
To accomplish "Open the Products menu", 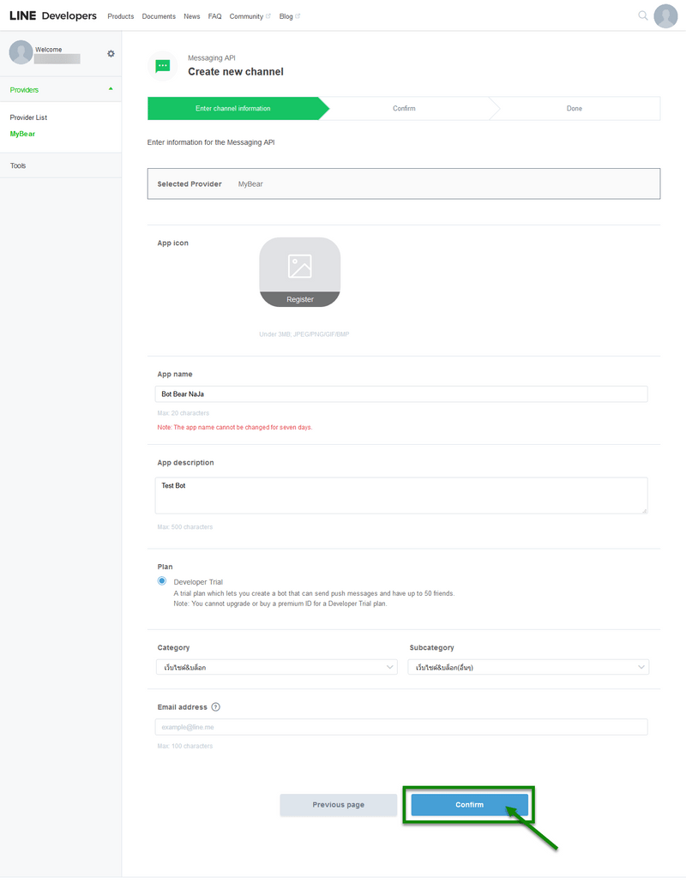I will (x=121, y=16).
